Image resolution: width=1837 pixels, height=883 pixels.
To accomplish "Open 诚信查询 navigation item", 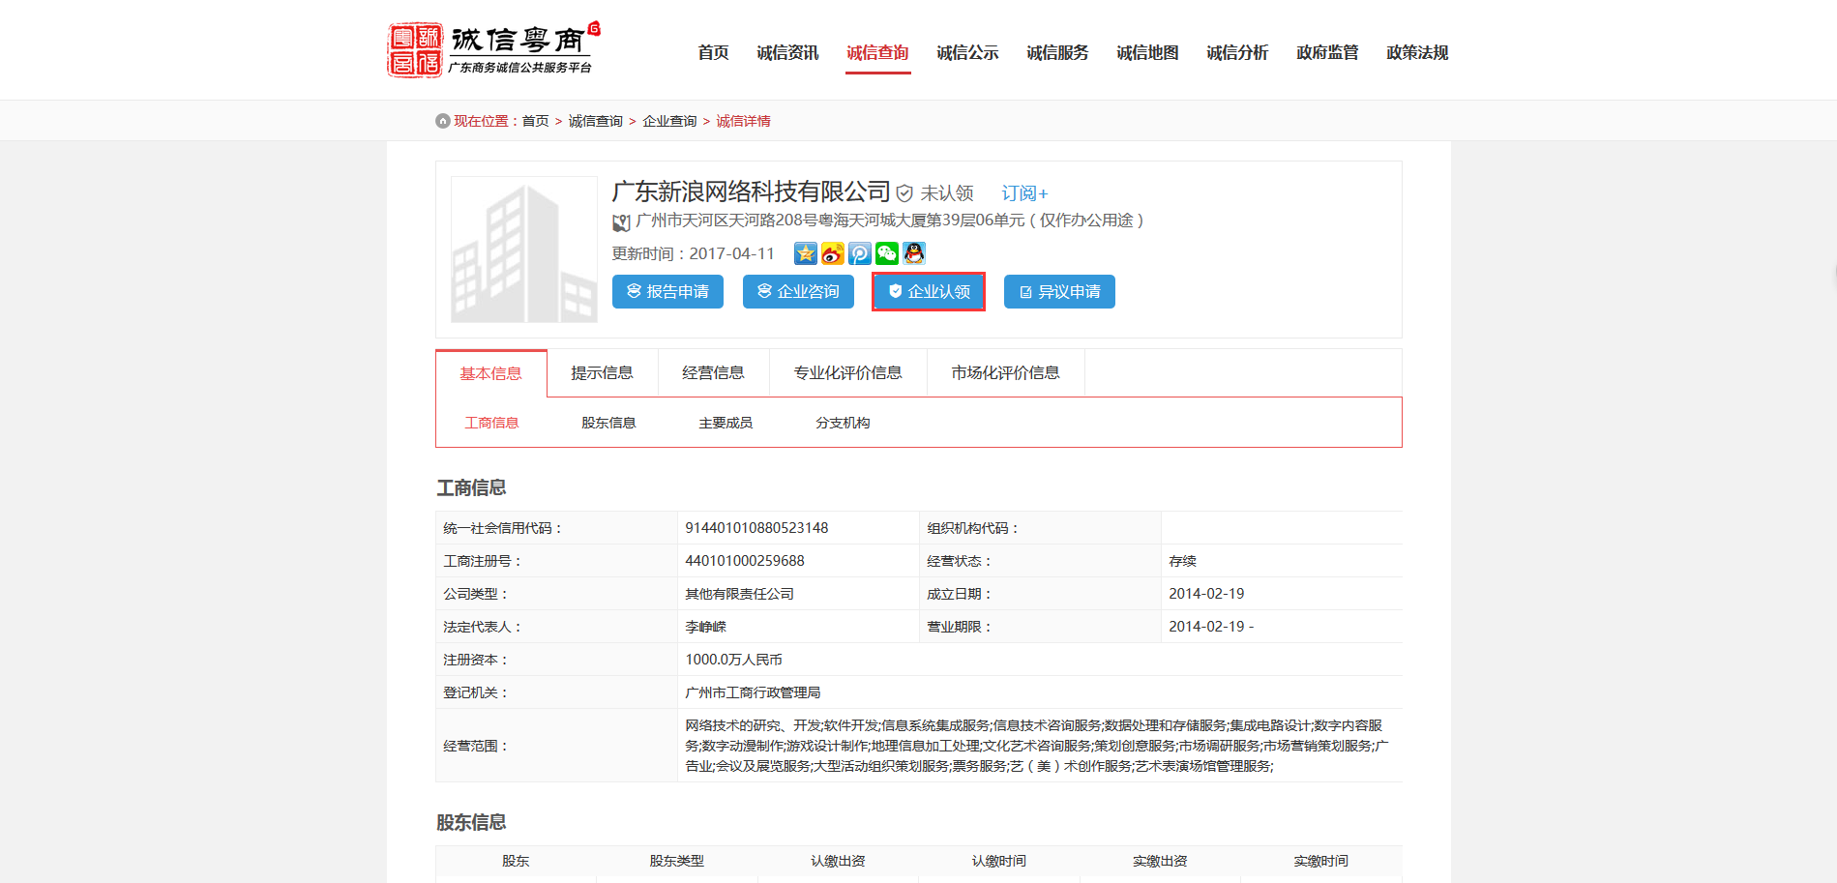I will coord(877,52).
